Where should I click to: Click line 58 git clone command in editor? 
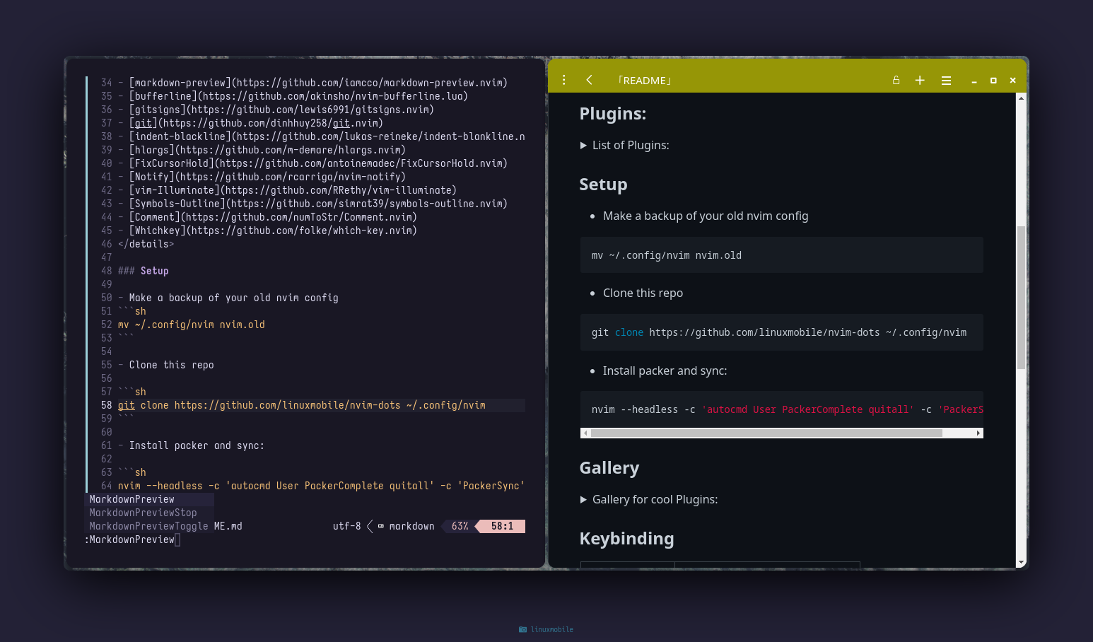tap(301, 405)
